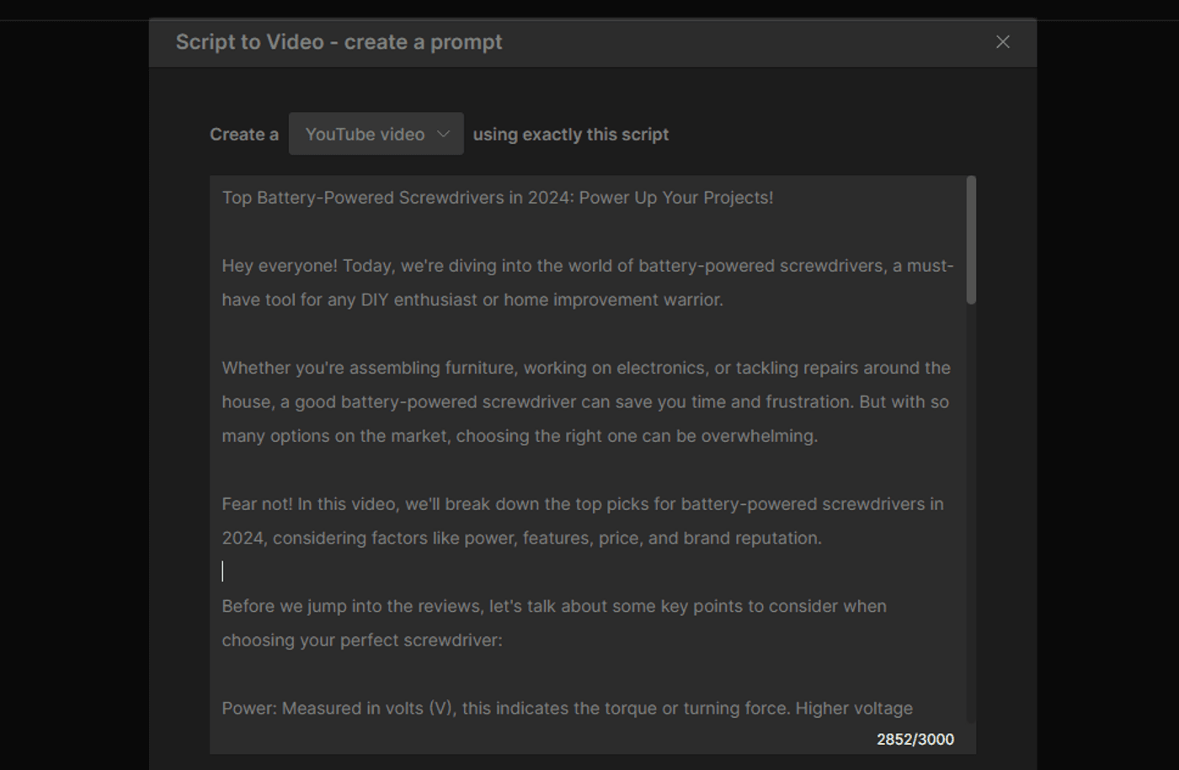1179x770 pixels.
Task: Click the 'using exactly this script' label
Action: [570, 135]
